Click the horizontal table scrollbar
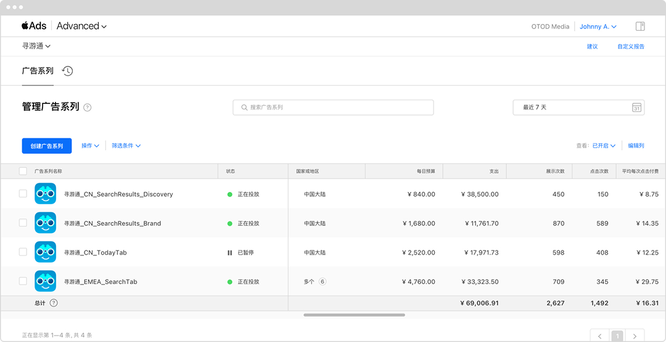This screenshot has width=666, height=342. pyautogui.click(x=354, y=315)
